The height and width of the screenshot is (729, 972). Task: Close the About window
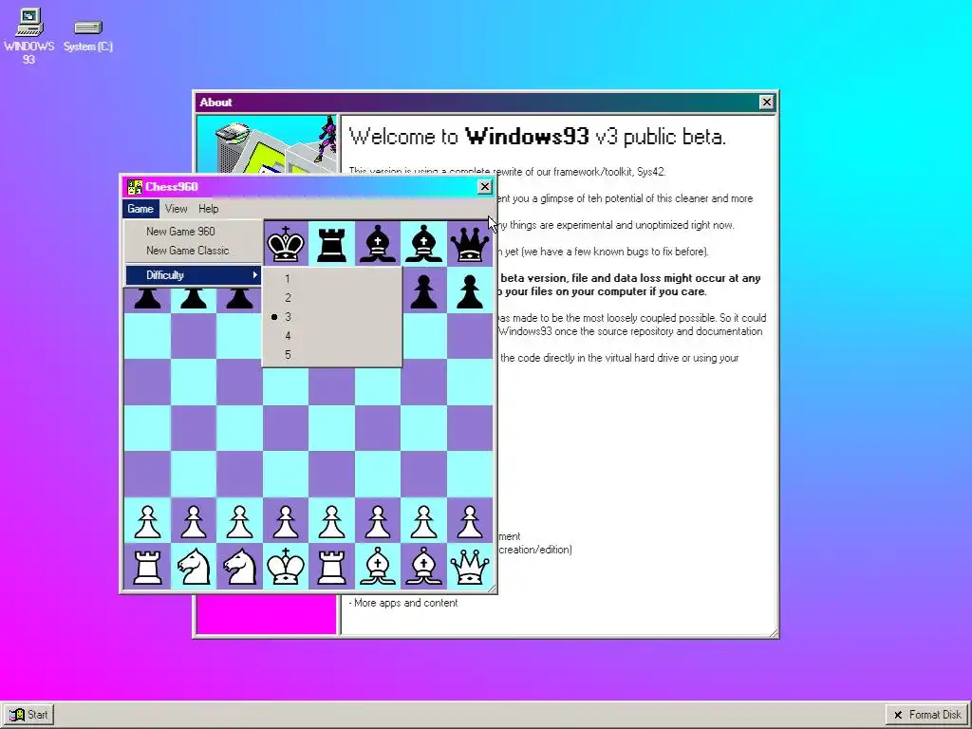pos(766,103)
